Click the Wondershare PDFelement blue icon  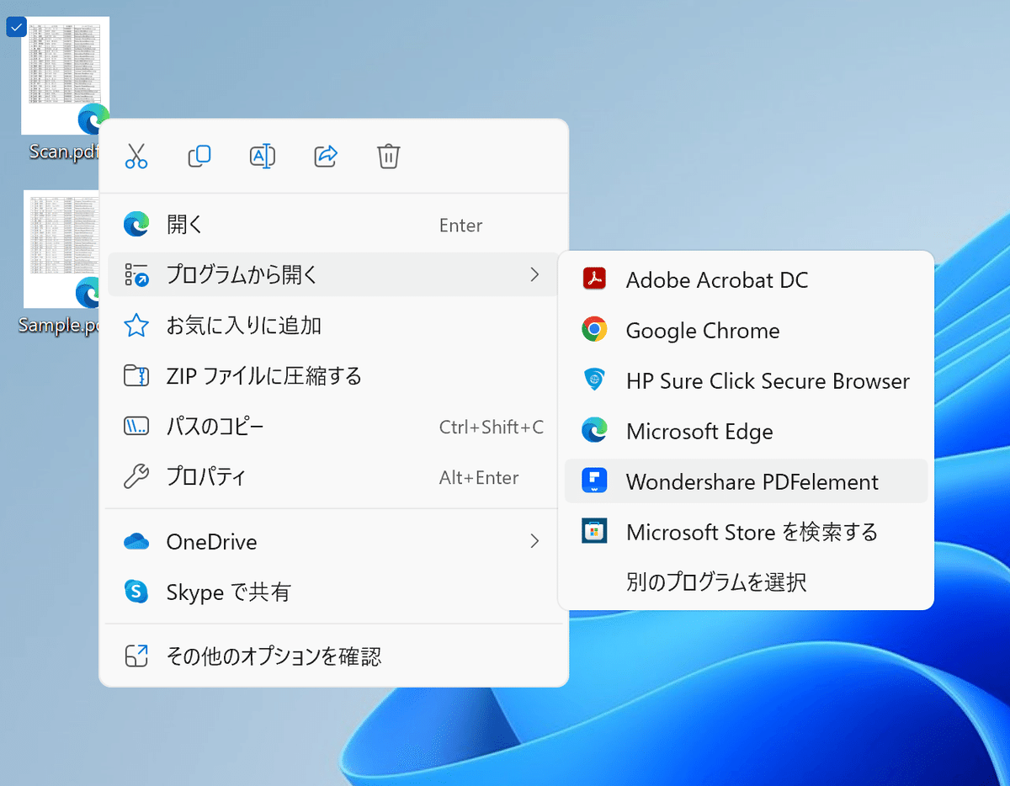click(594, 481)
